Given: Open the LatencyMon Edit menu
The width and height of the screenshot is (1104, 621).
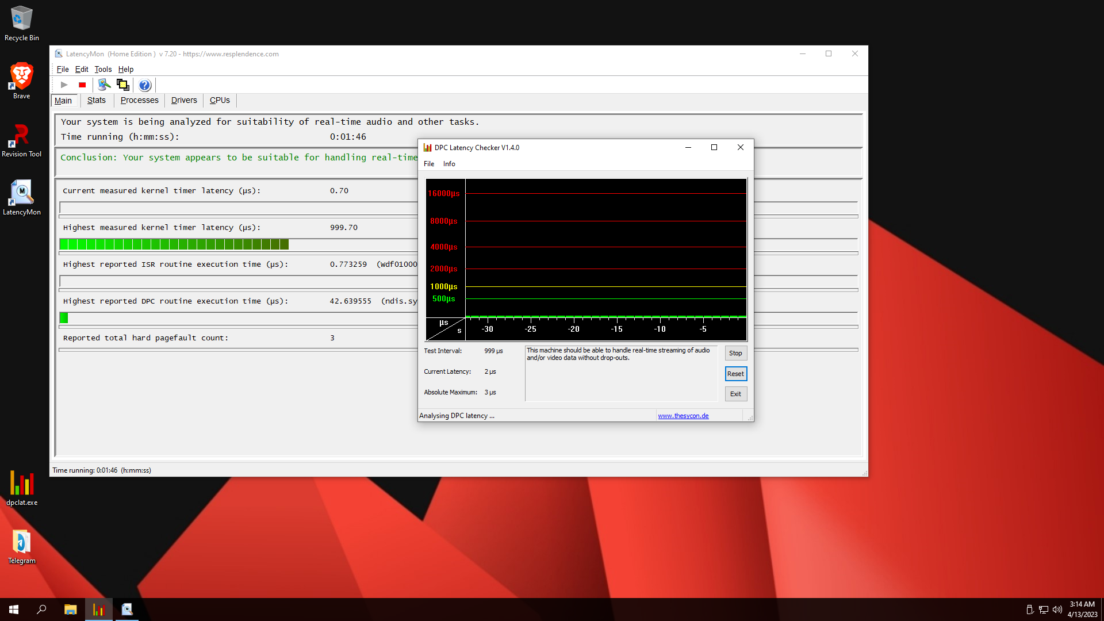Looking at the screenshot, I should (82, 69).
